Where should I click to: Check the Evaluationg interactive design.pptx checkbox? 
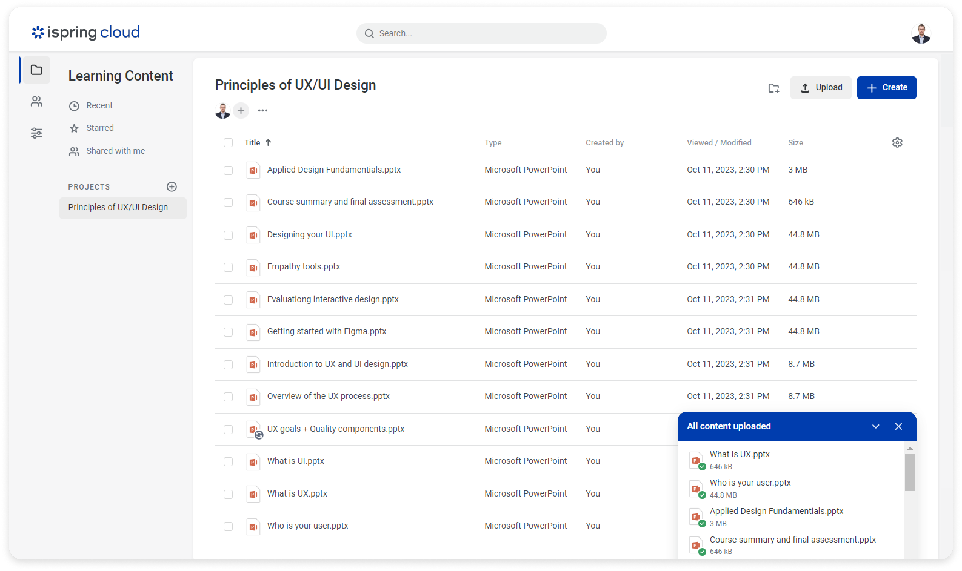point(228,300)
